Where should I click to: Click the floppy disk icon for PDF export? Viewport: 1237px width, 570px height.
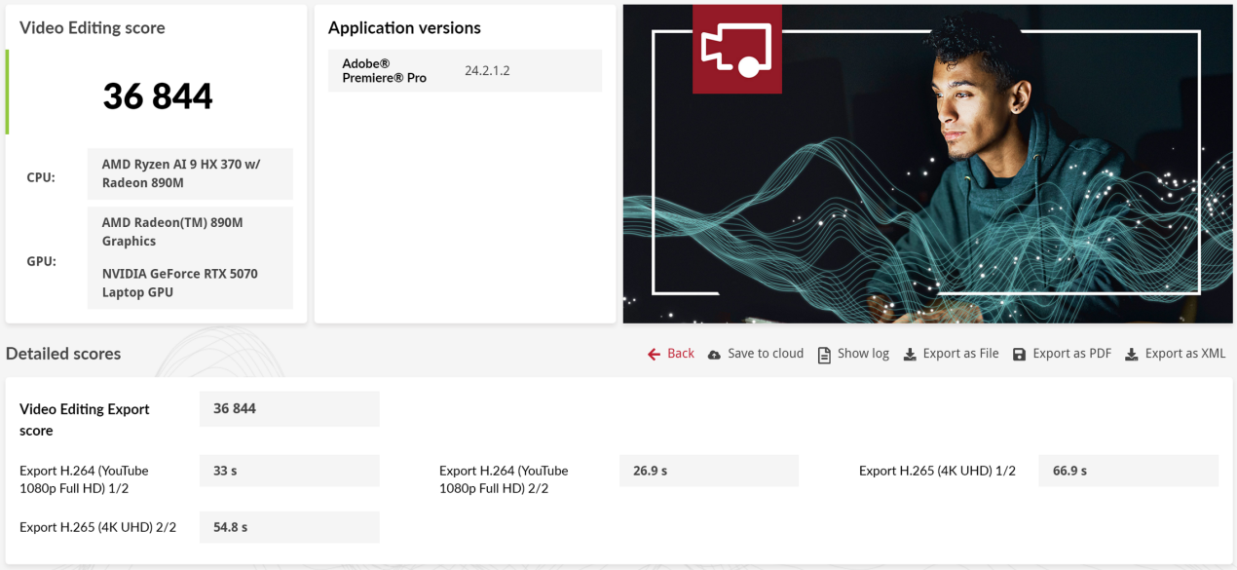1019,355
